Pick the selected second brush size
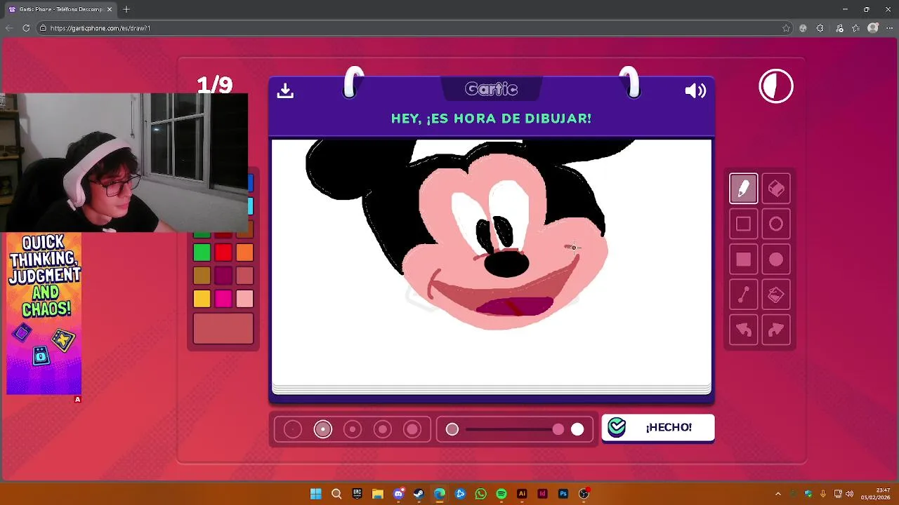899x505 pixels. [x=323, y=429]
